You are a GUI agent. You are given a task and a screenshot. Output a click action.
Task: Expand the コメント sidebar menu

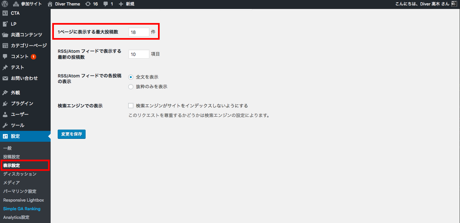(20, 57)
